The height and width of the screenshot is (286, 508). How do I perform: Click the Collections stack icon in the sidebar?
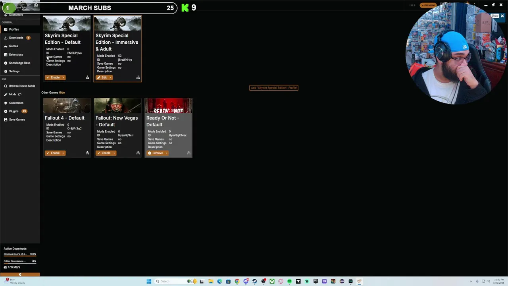tap(6, 103)
